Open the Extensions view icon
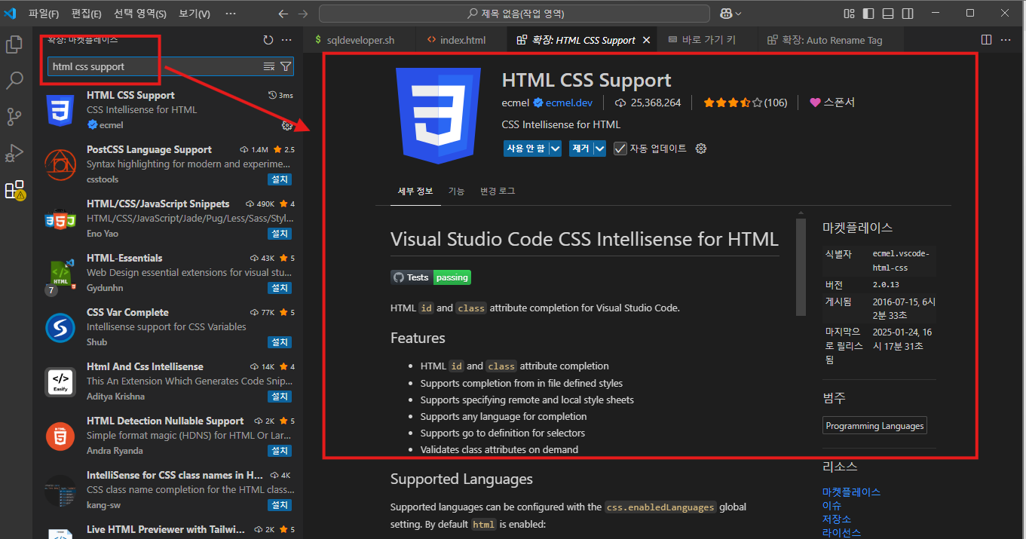The width and height of the screenshot is (1026, 539). (14, 189)
